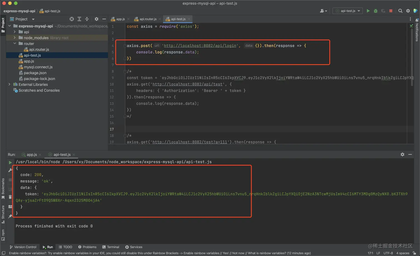Select the api-test.js editor tab

point(178,19)
